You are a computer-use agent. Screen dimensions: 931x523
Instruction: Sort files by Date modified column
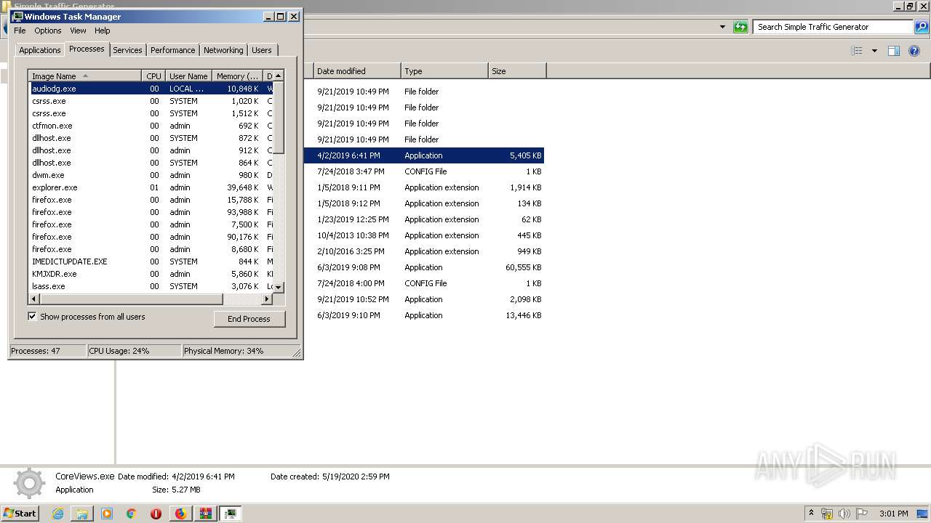click(x=357, y=71)
